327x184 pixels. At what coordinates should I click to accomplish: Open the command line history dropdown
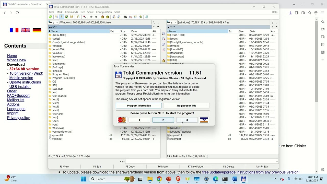277,161
